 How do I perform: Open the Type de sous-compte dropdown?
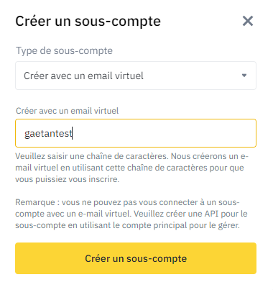(136, 76)
